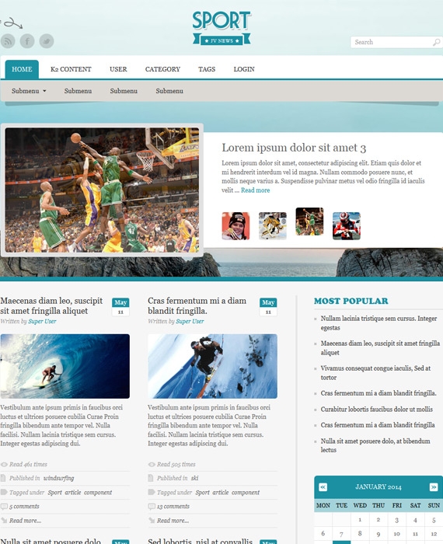Open the Facebook social icon
The width and height of the screenshot is (443, 544).
(x=27, y=41)
